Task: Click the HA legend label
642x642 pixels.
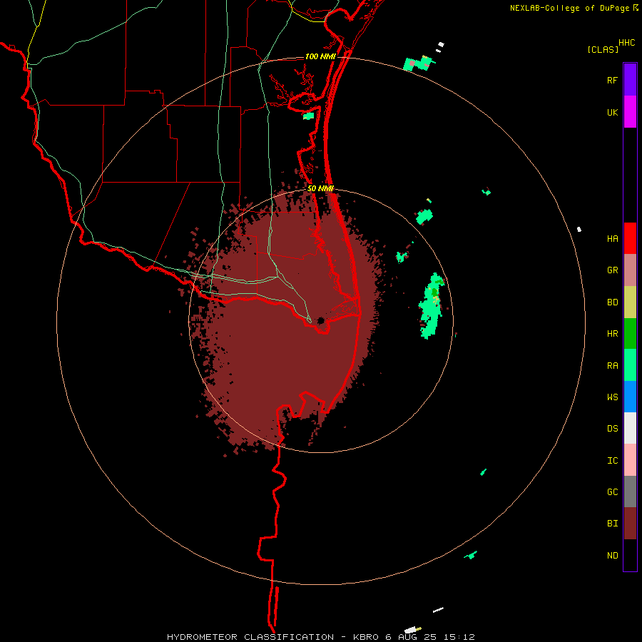Action: 612,239
